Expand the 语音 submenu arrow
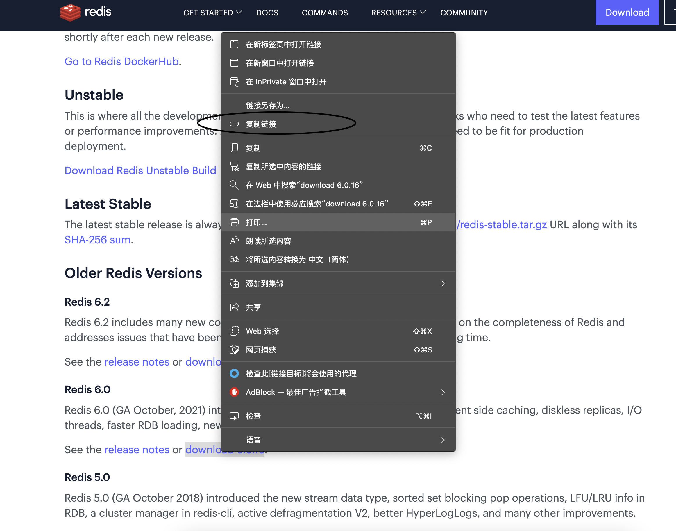This screenshot has height=531, width=676. (x=443, y=440)
